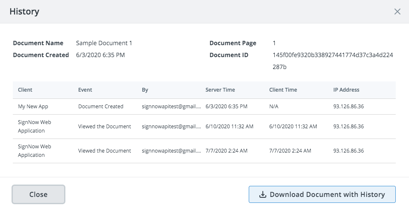Click the 7/7/2020 2:24 AM client time cell
The image size is (409, 211).
(x=290, y=151)
